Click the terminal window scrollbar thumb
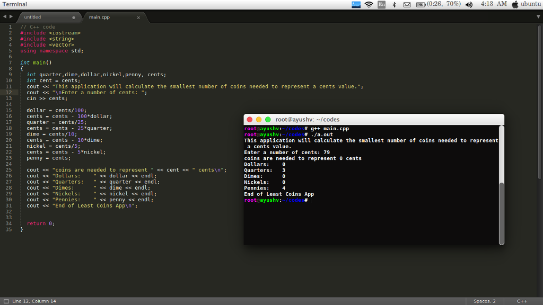This screenshot has height=305, width=543. 502,213
